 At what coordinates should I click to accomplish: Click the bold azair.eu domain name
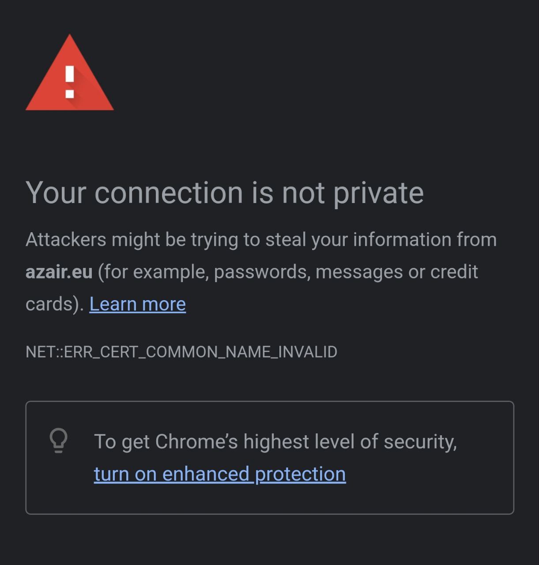(x=59, y=272)
